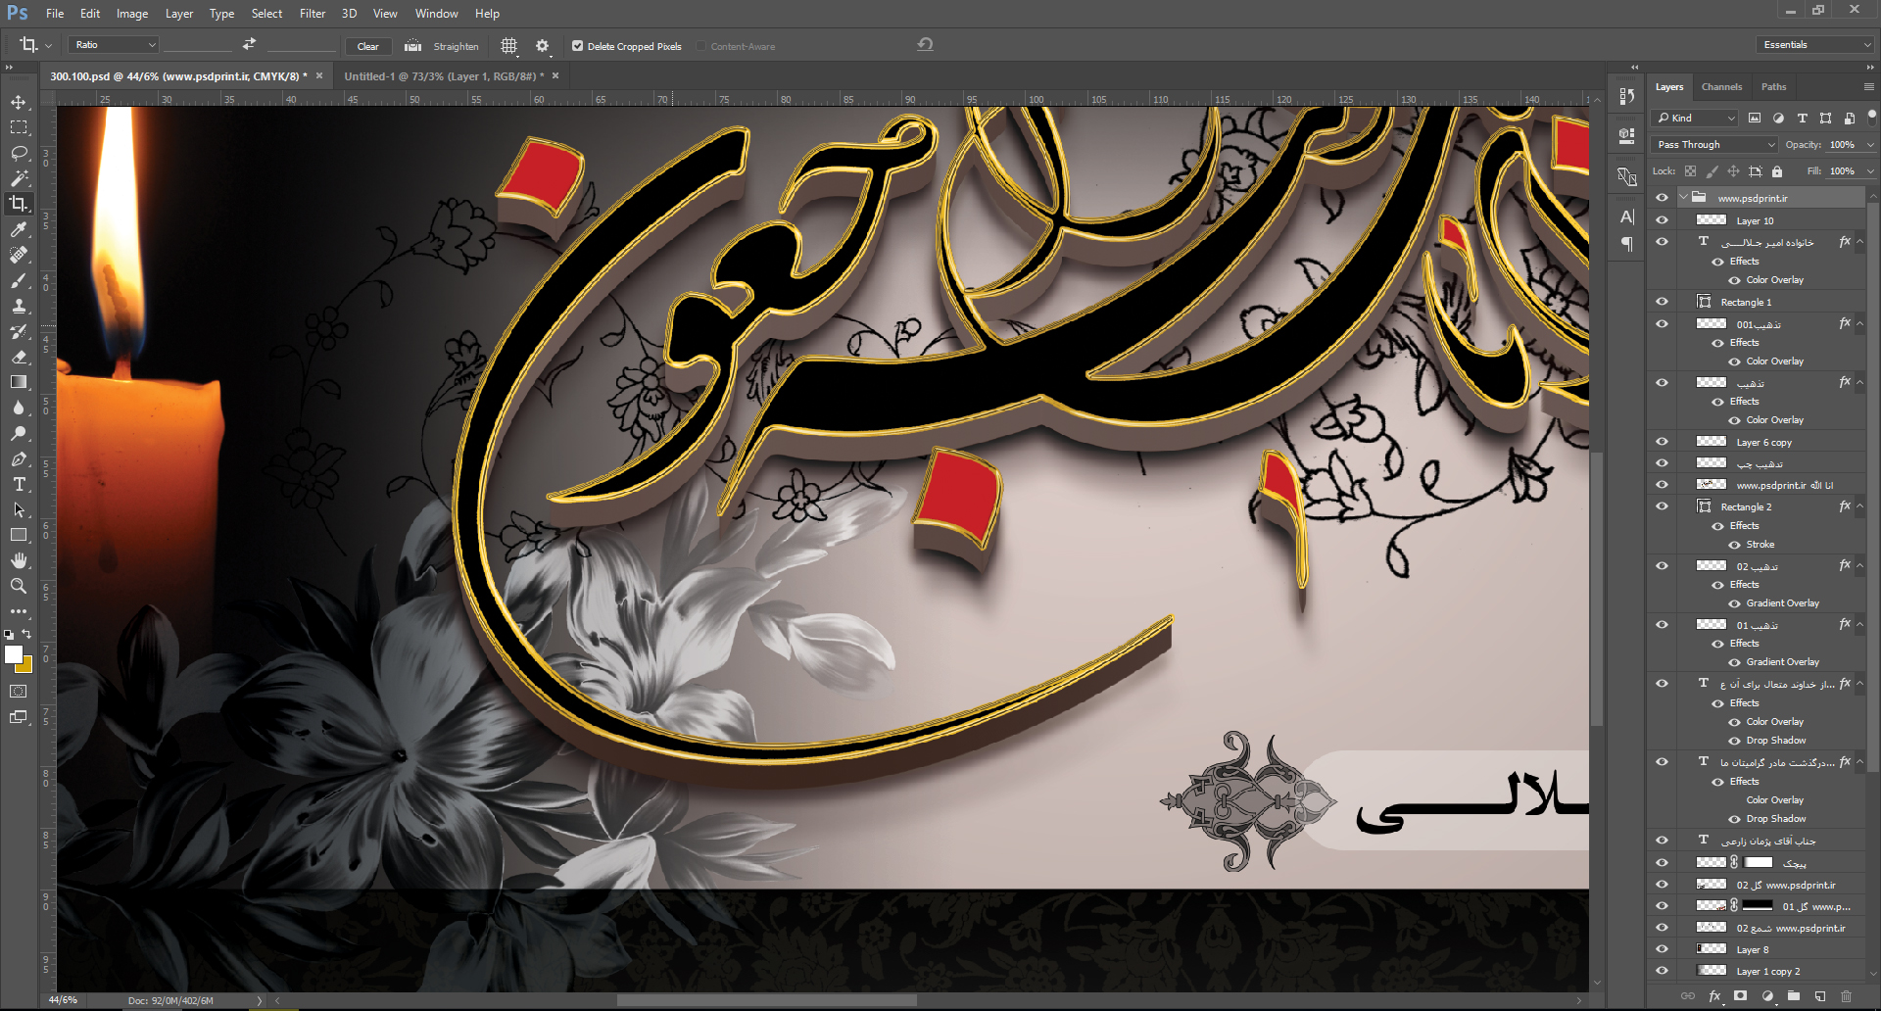The height and width of the screenshot is (1011, 1881).
Task: Select the Pen tool
Action: [x=19, y=458]
